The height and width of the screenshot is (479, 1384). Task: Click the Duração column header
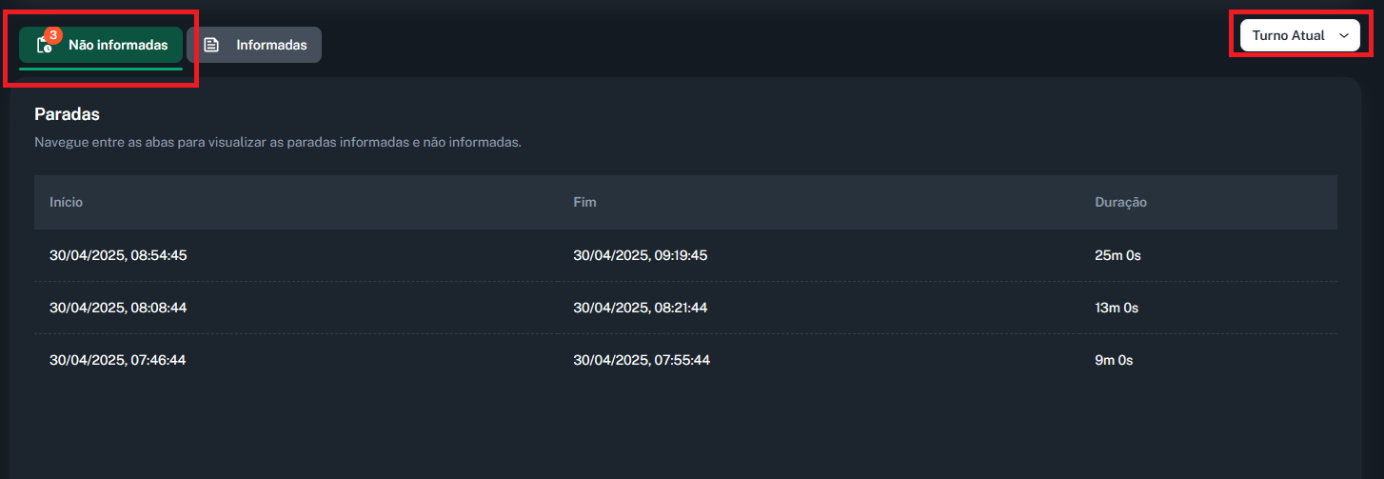coord(1120,202)
